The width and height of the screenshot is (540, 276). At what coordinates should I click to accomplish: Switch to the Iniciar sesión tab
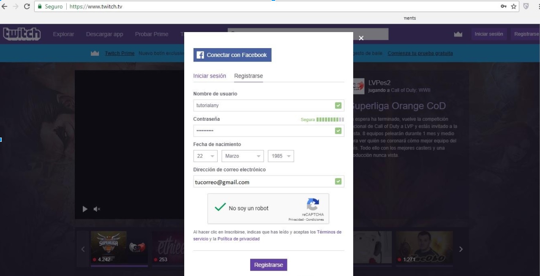point(210,76)
